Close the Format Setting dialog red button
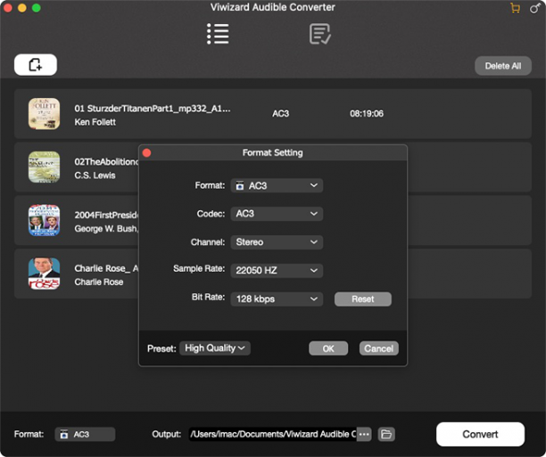Image resolution: width=546 pixels, height=457 pixels. point(146,152)
